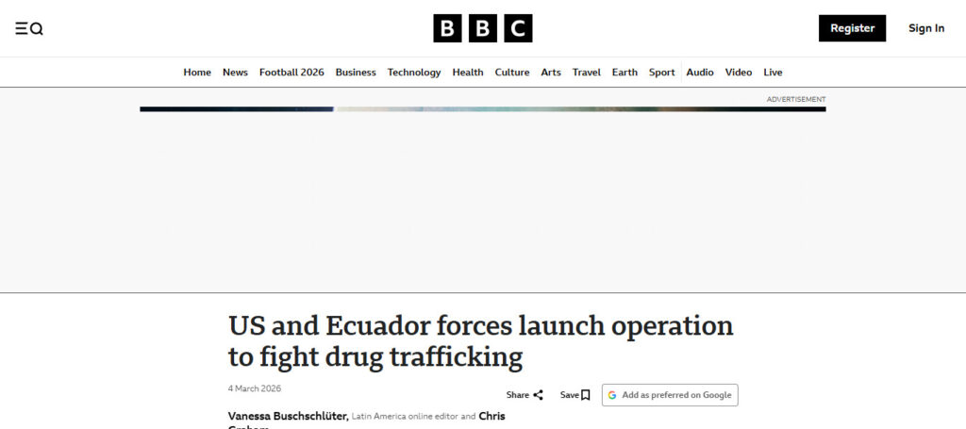The height and width of the screenshot is (429, 966).
Task: Open the Health section
Action: click(468, 72)
